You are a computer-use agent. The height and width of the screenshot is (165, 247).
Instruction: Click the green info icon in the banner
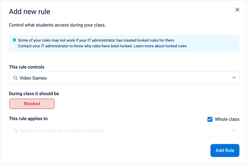14,40
